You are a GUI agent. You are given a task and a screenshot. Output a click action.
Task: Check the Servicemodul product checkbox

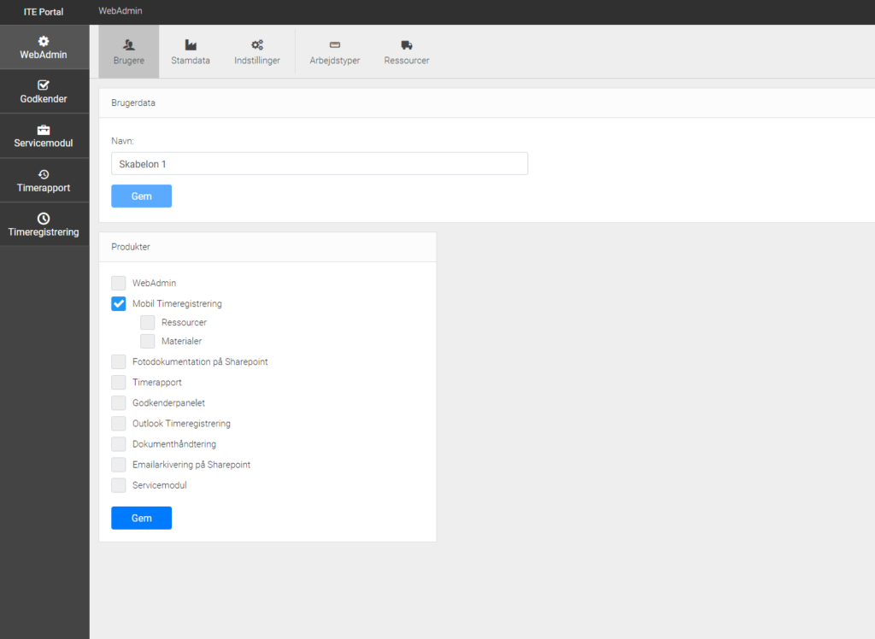coord(118,485)
